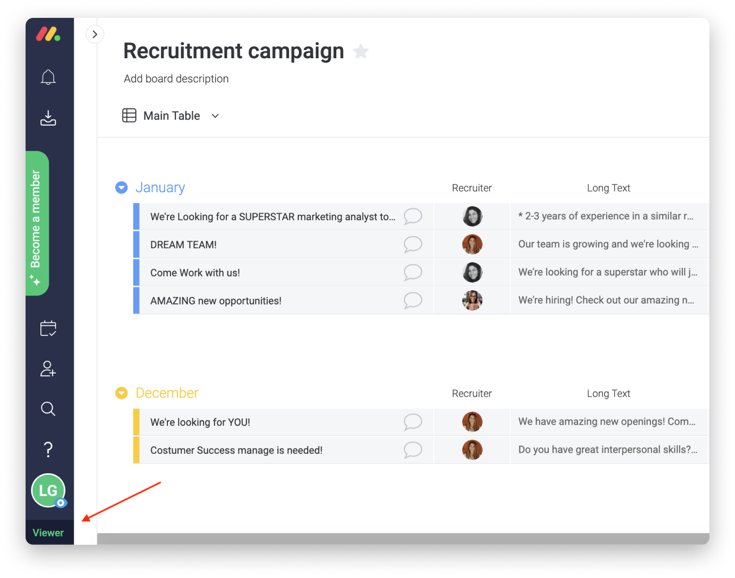Click long text 'Our team is growing' cell
The width and height of the screenshot is (735, 578).
[x=609, y=244]
